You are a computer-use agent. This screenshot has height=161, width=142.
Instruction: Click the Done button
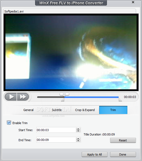pos(123,154)
